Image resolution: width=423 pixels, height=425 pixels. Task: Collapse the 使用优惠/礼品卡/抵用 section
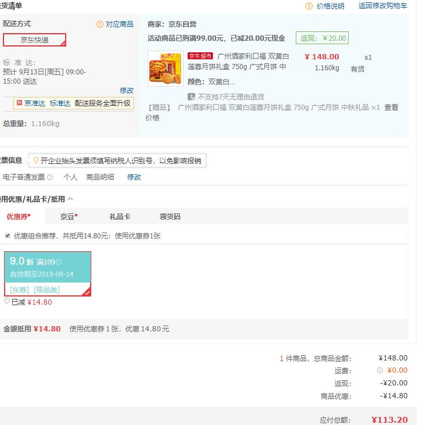coord(70,199)
